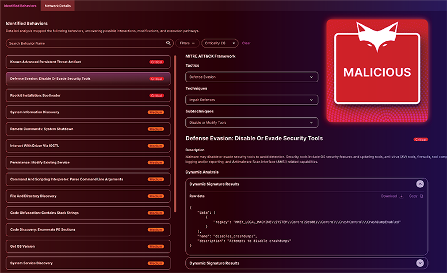Image resolution: width=447 pixels, height=273 pixels.
Task: Click Critical badge beside Defense Evasion heading
Action: point(421,140)
